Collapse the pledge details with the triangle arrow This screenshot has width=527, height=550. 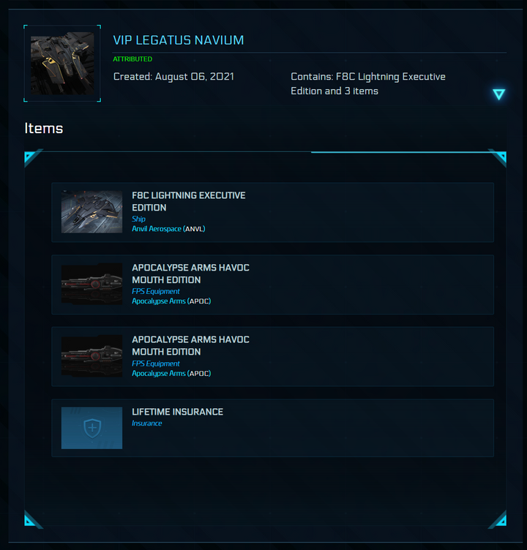(x=498, y=94)
